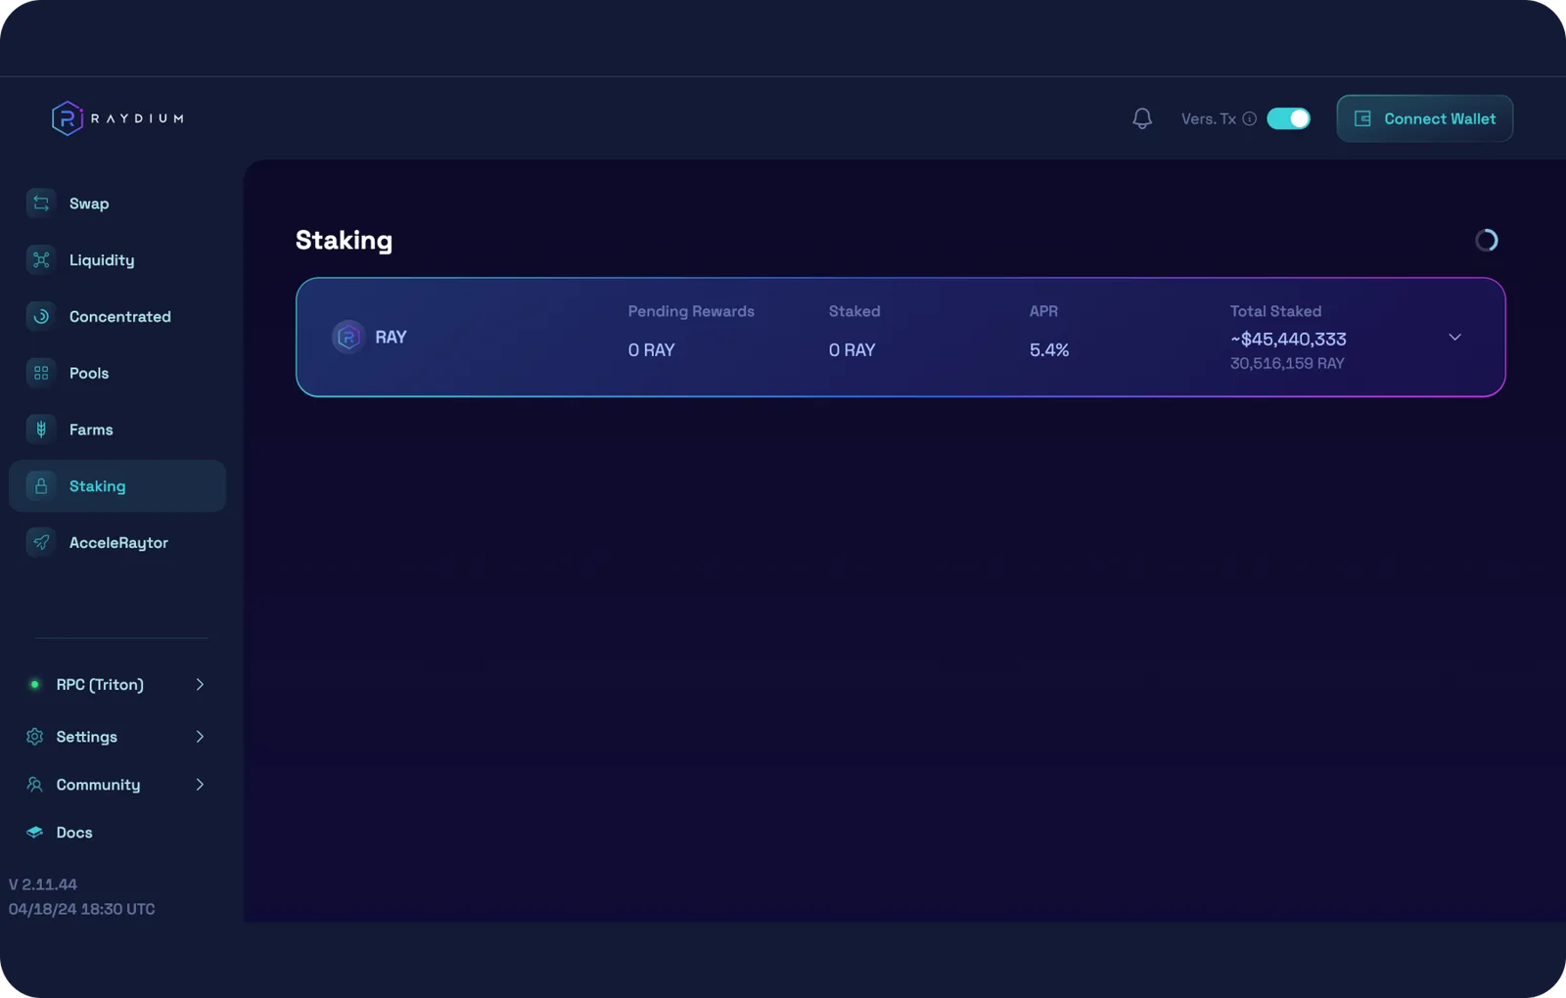The width and height of the screenshot is (1566, 998).
Task: Click the Liquidity sidebar icon
Action: click(x=41, y=260)
